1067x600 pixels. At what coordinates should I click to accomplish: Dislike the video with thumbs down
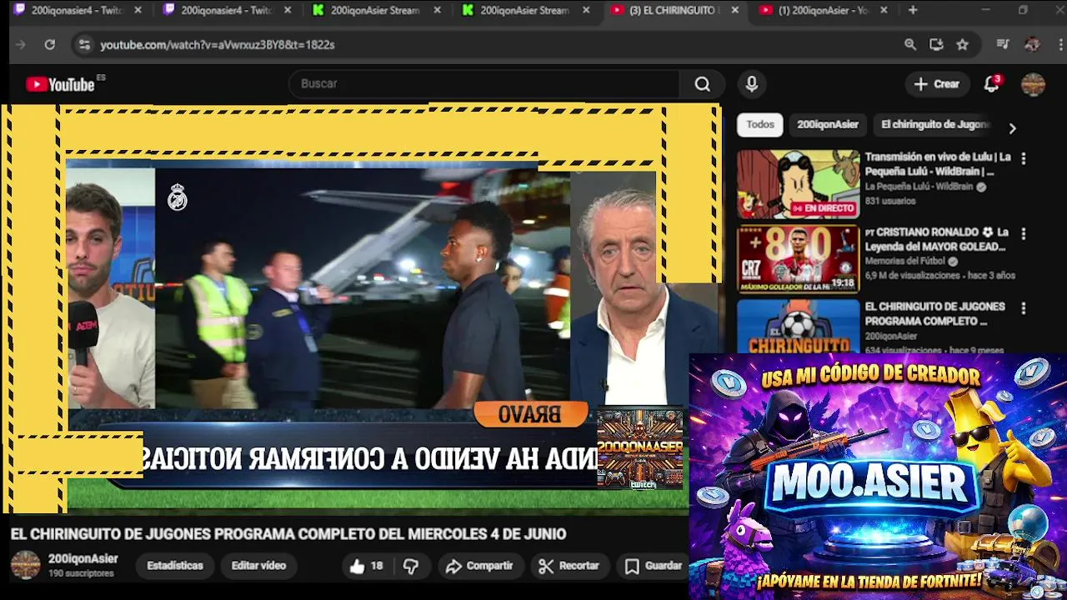(411, 566)
